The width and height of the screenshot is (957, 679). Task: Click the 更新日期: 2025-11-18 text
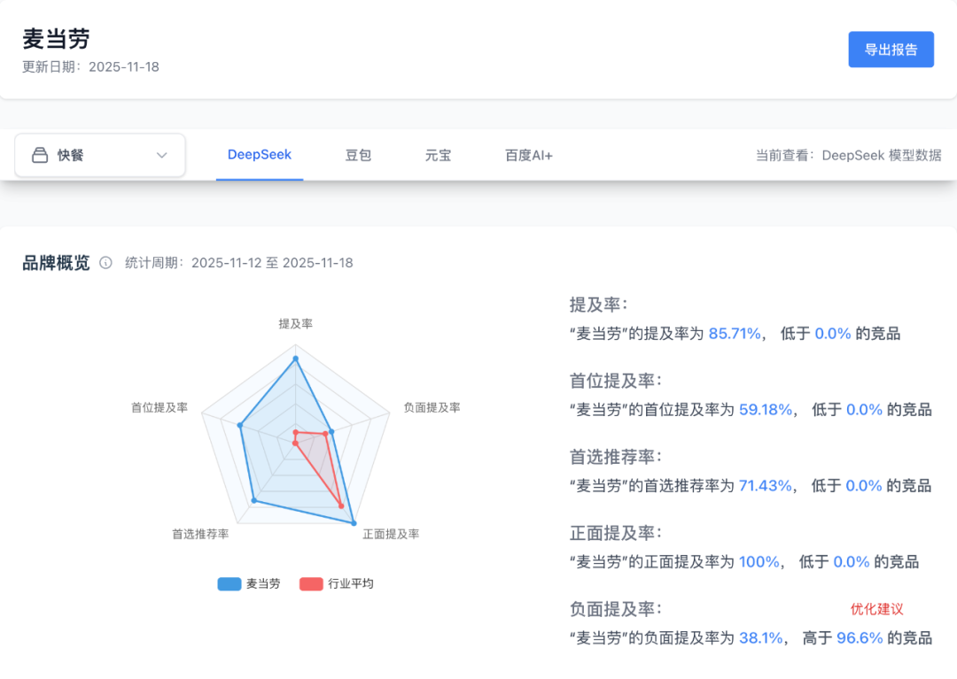[x=90, y=67]
